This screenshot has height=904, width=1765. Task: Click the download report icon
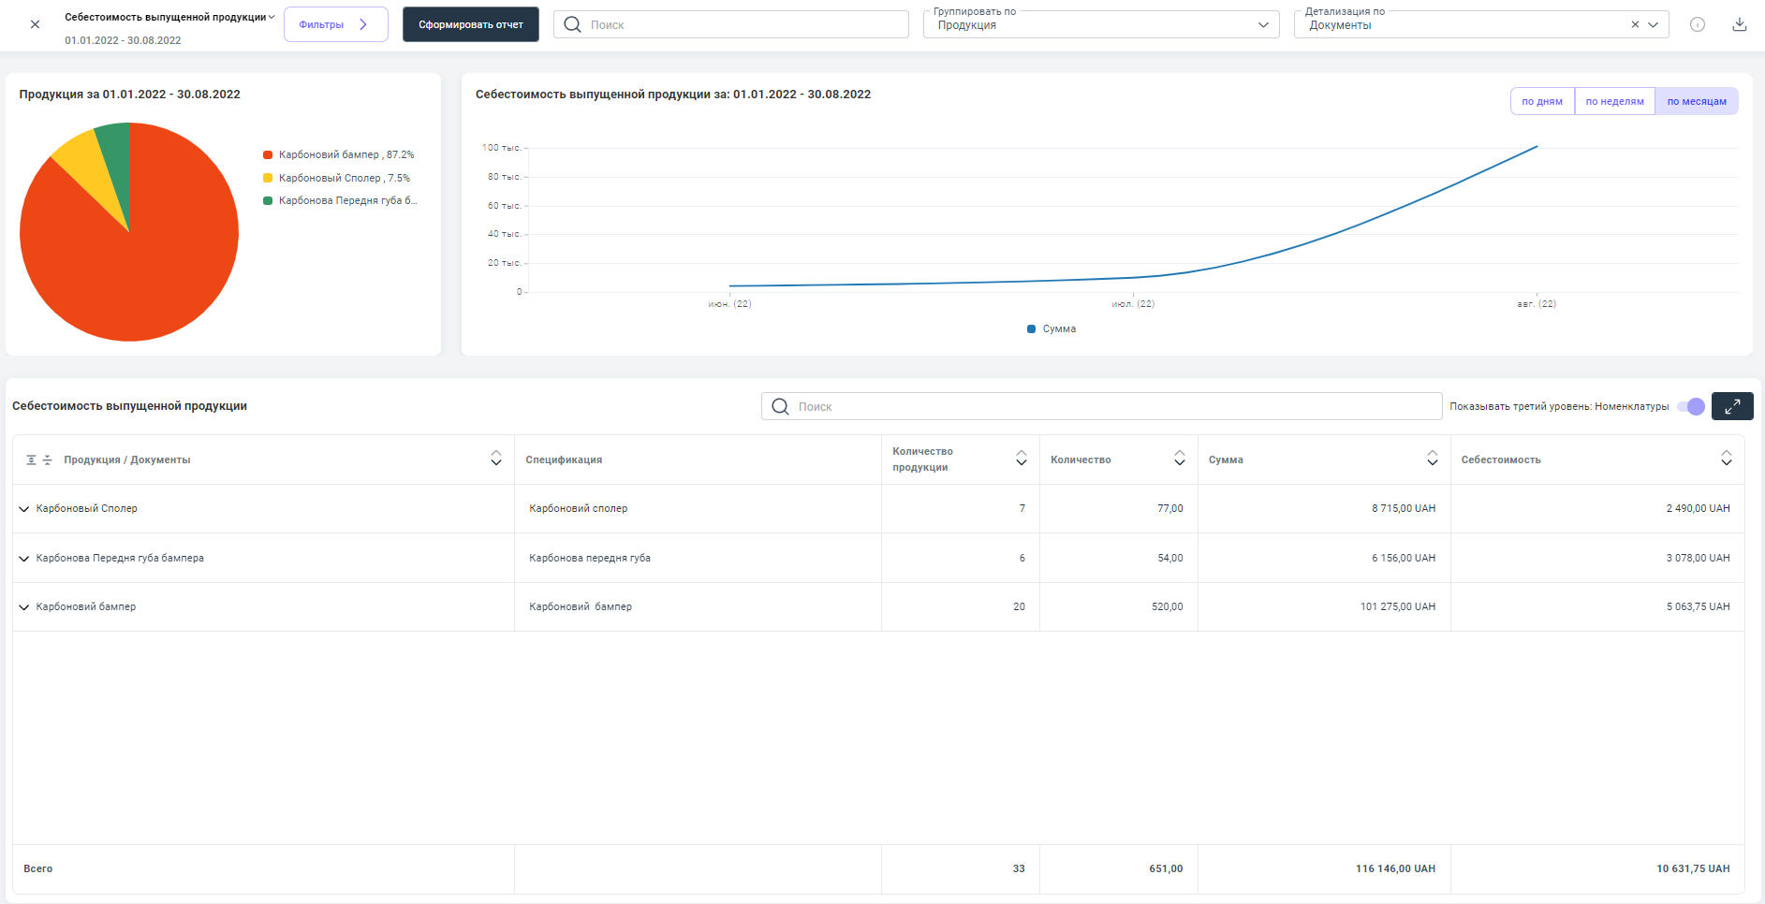[x=1739, y=25]
